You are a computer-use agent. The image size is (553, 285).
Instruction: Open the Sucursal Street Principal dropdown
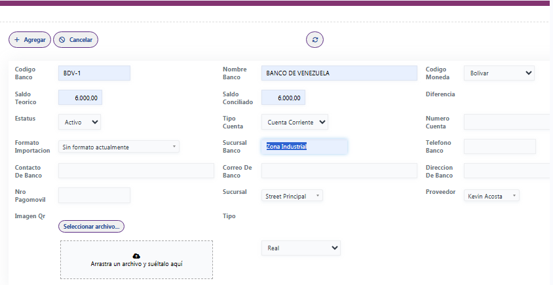(292, 196)
